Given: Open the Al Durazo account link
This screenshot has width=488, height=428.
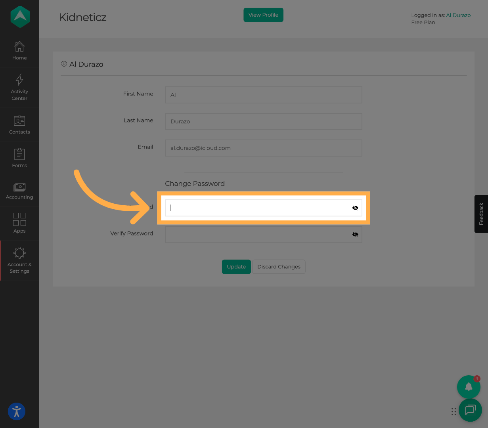Looking at the screenshot, I should [x=458, y=15].
